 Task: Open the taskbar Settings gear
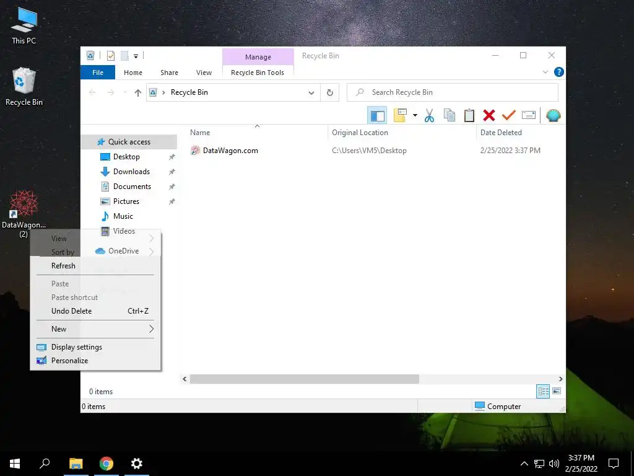(x=137, y=464)
